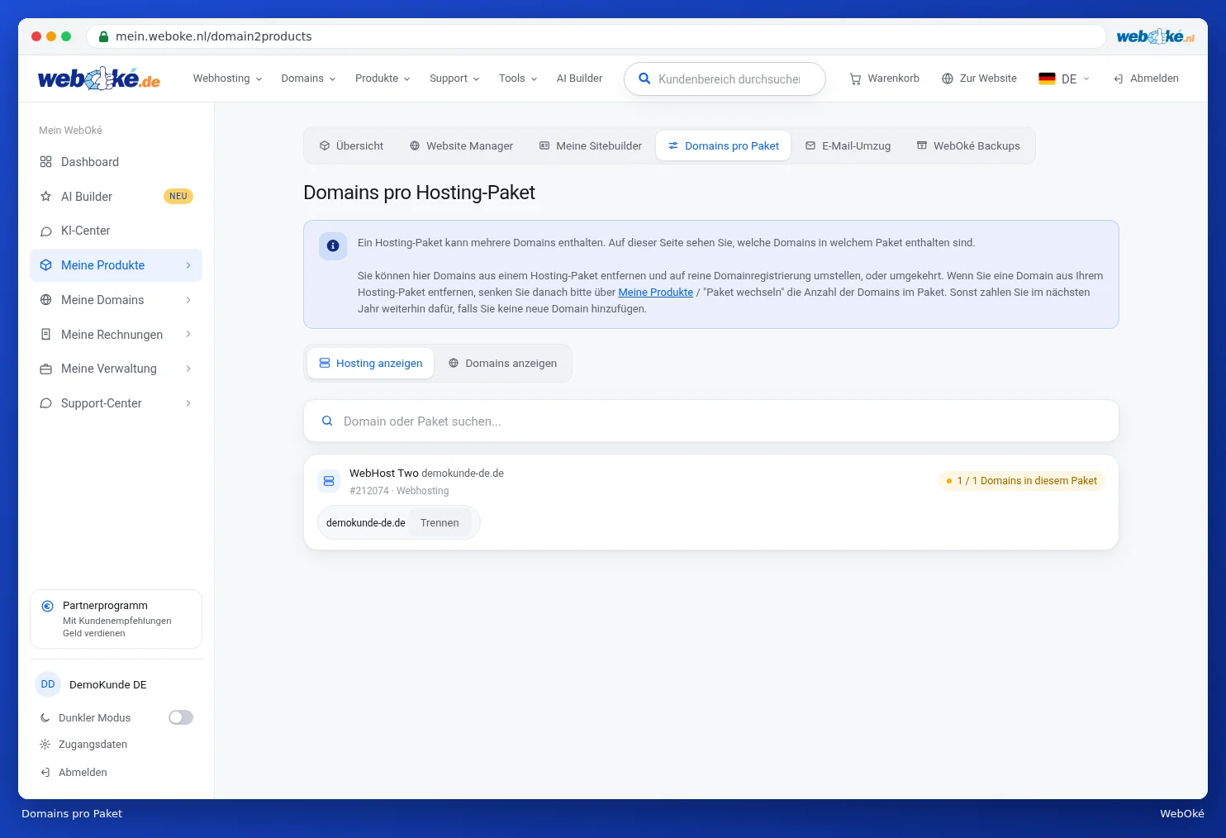Open AI Builder in top navigation
Image resolution: width=1226 pixels, height=838 pixels.
pos(579,79)
